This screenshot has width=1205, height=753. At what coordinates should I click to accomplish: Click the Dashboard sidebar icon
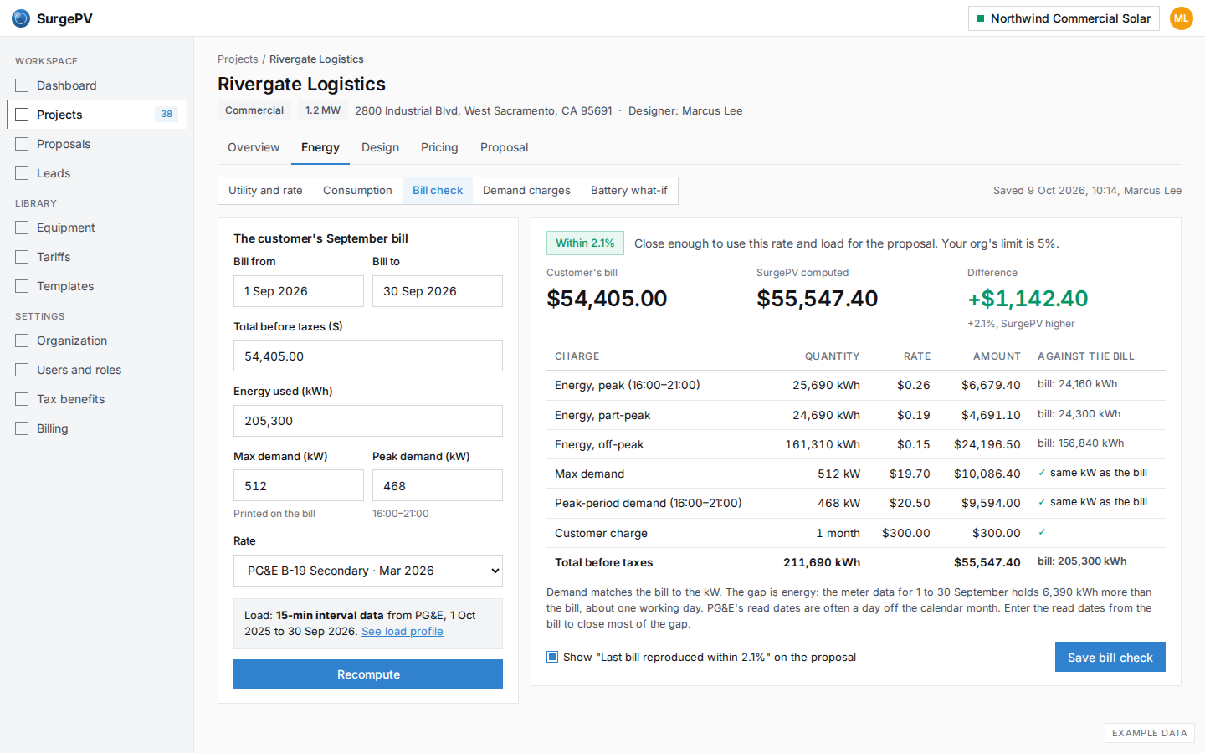[22, 85]
